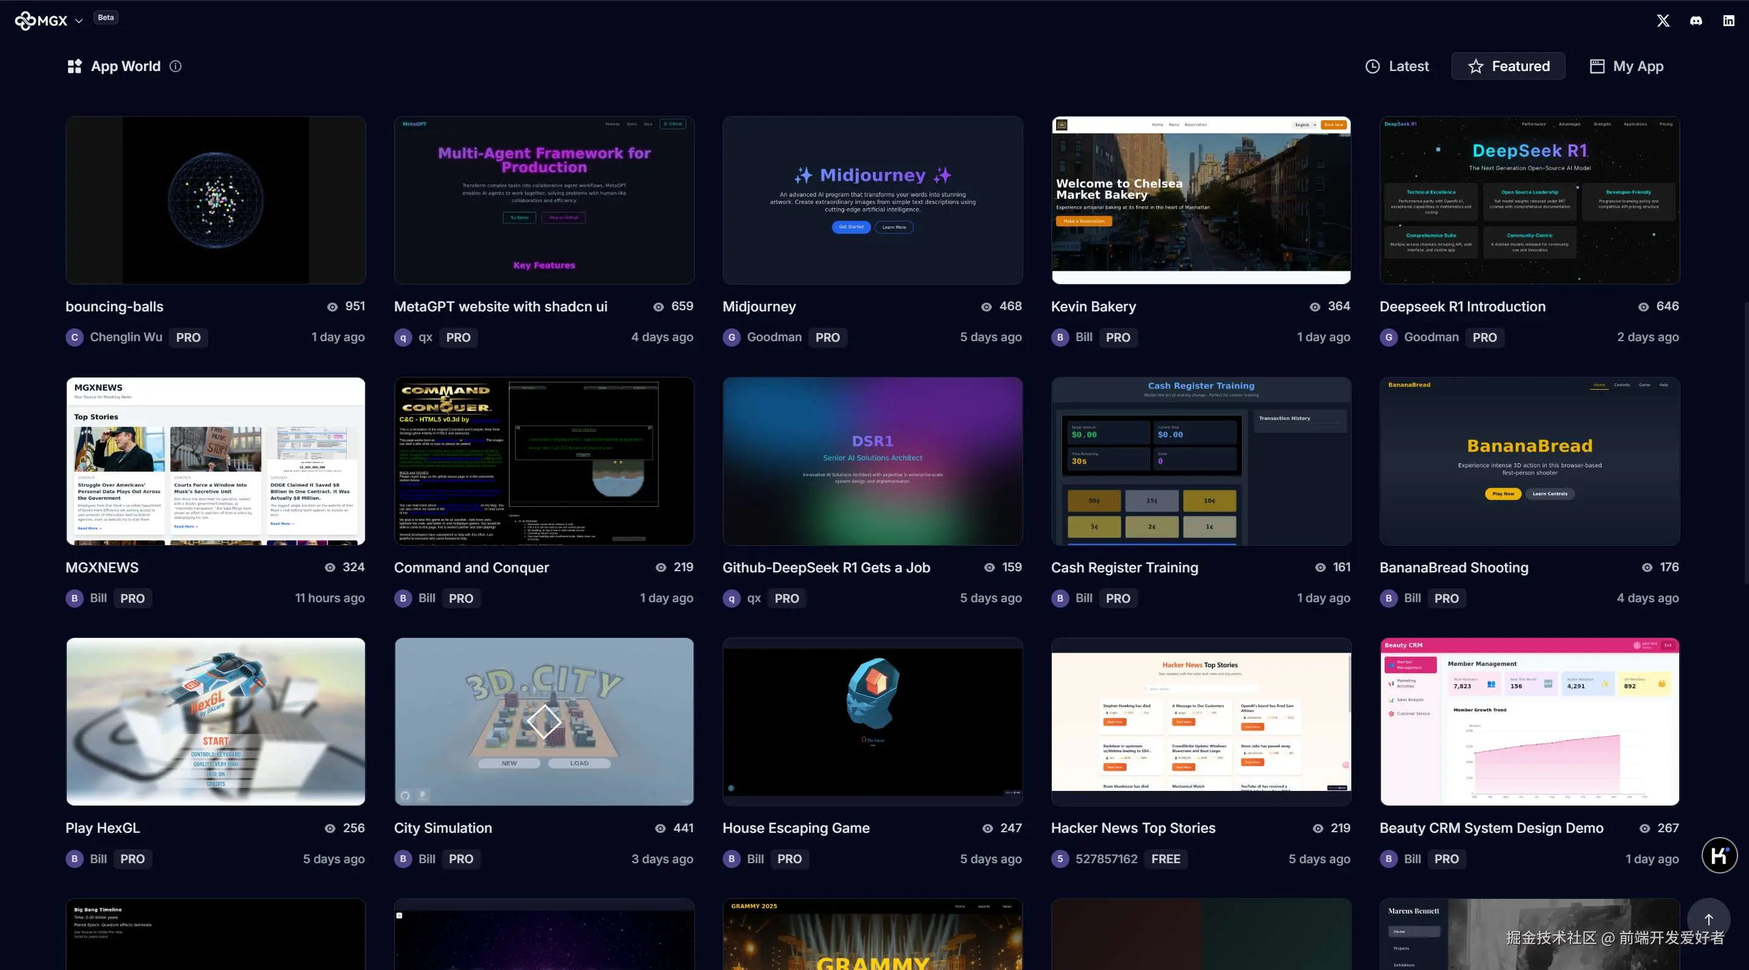The width and height of the screenshot is (1749, 970).
Task: Open the LinkedIn icon in header
Action: point(1728,21)
